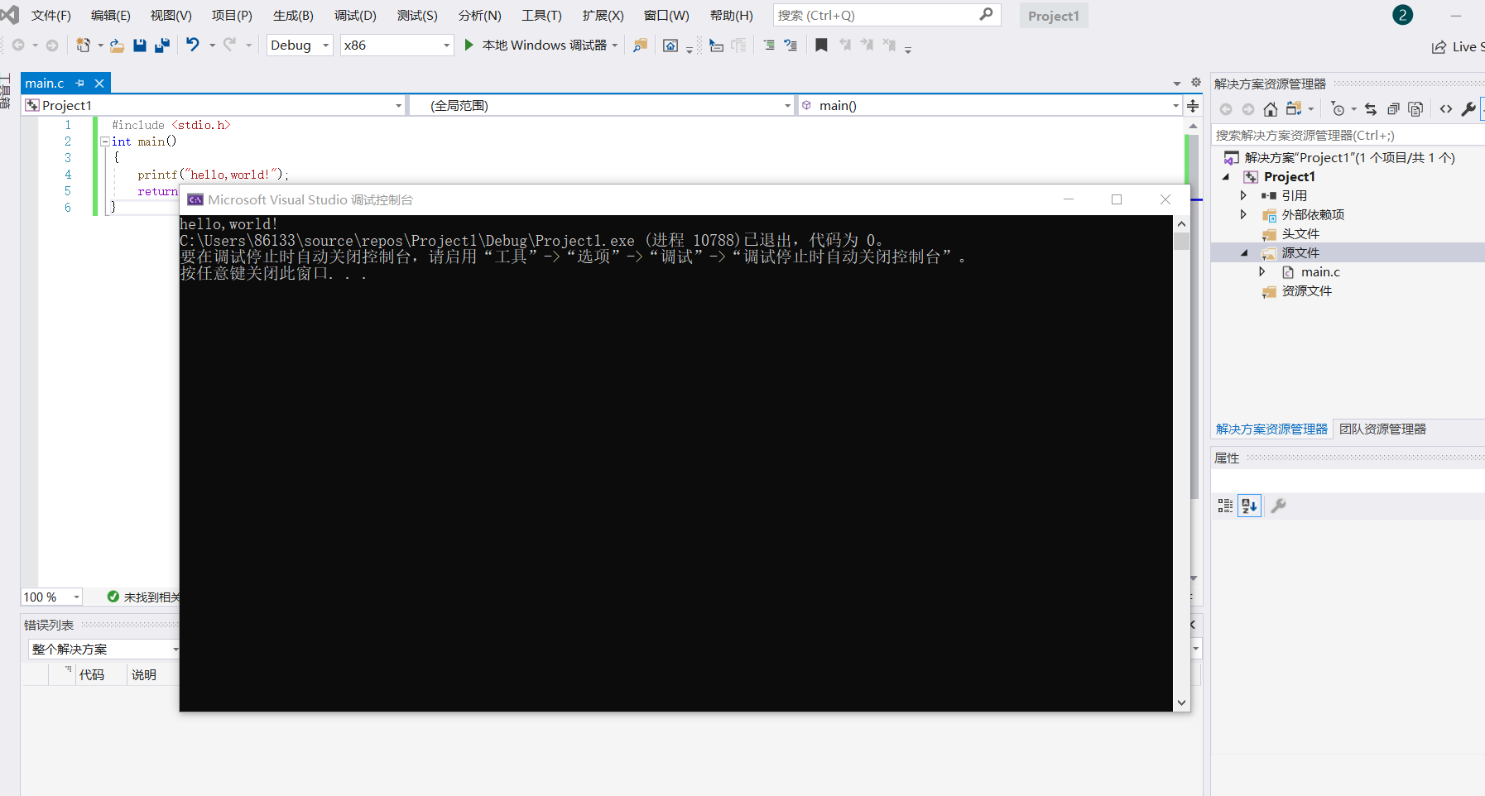Click the debug console vertical scrollbar thumb
The width and height of the screenshot is (1485, 796).
point(1181,241)
